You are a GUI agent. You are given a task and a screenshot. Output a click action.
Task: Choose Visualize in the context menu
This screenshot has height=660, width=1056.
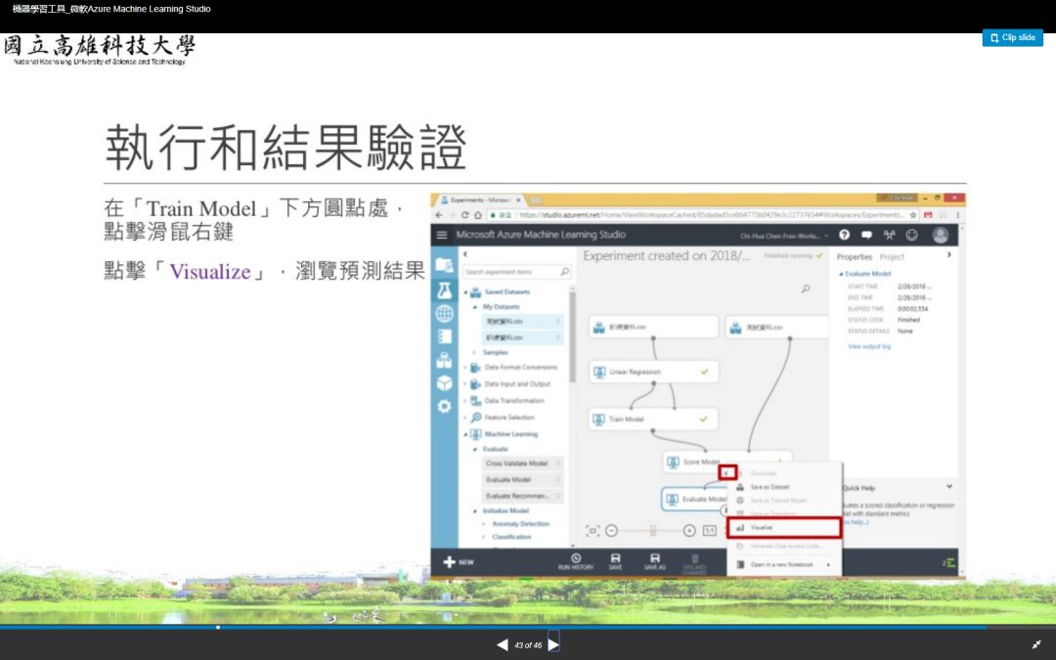tap(784, 528)
